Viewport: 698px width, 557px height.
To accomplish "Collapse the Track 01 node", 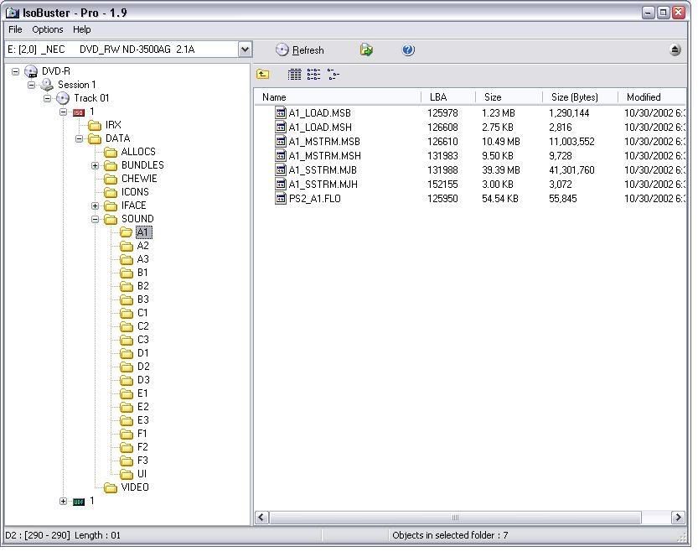I will (48, 98).
